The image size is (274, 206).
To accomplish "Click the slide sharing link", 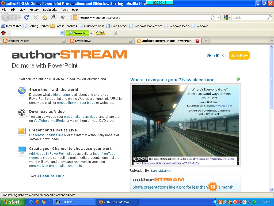I will (x=60, y=95).
